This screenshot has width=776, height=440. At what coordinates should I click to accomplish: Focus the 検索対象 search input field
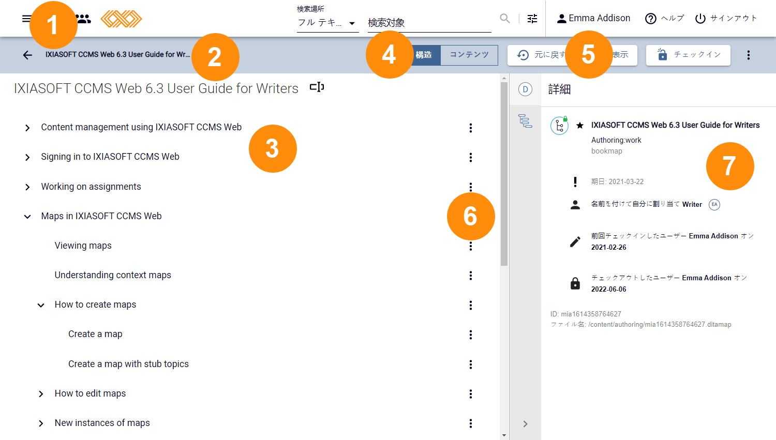429,23
